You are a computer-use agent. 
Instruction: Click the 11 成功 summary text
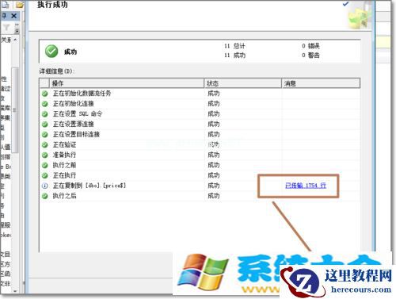pyautogui.click(x=234, y=56)
